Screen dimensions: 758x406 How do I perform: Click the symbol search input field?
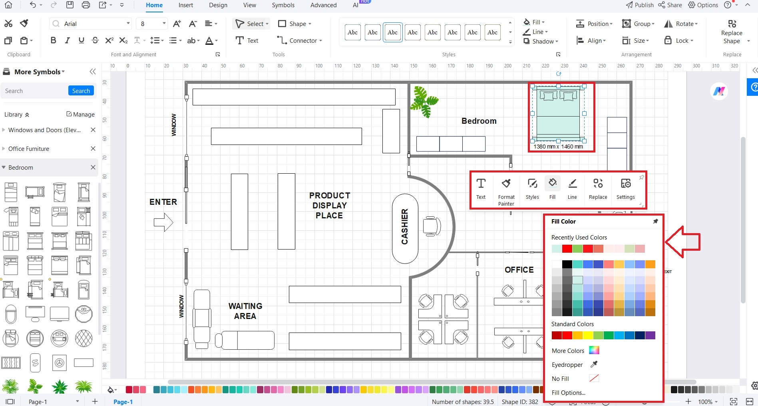tap(35, 91)
